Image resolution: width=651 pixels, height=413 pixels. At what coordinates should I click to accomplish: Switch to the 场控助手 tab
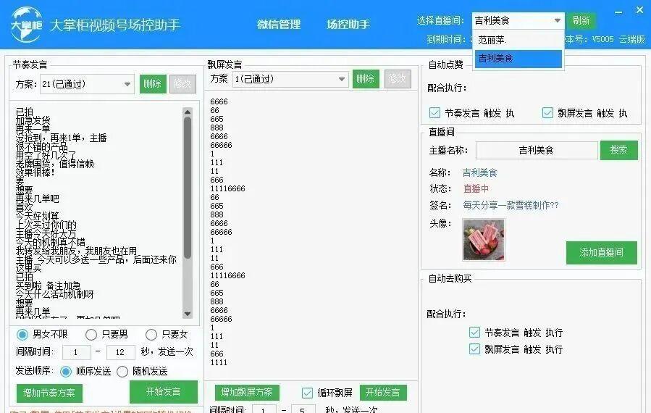[x=348, y=25]
